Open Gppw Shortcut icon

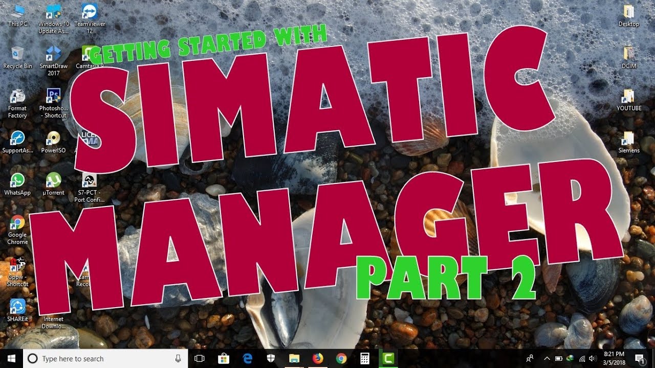(18, 272)
